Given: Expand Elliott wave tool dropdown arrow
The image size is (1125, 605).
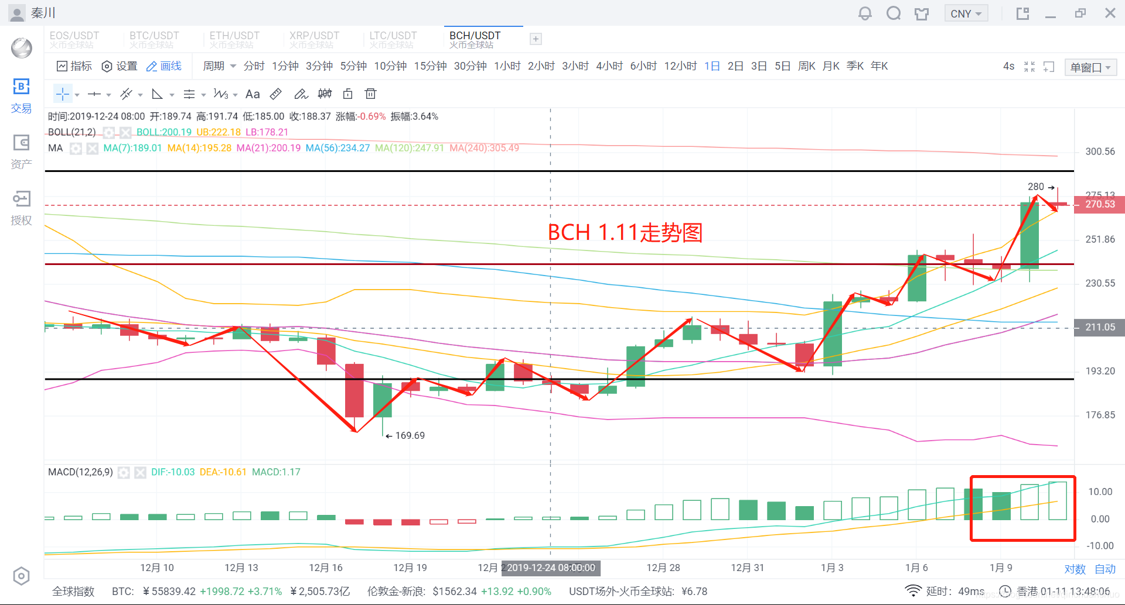Looking at the screenshot, I should (235, 95).
